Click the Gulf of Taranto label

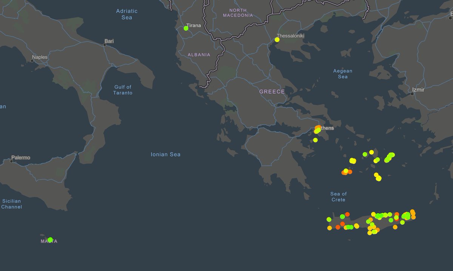click(123, 90)
